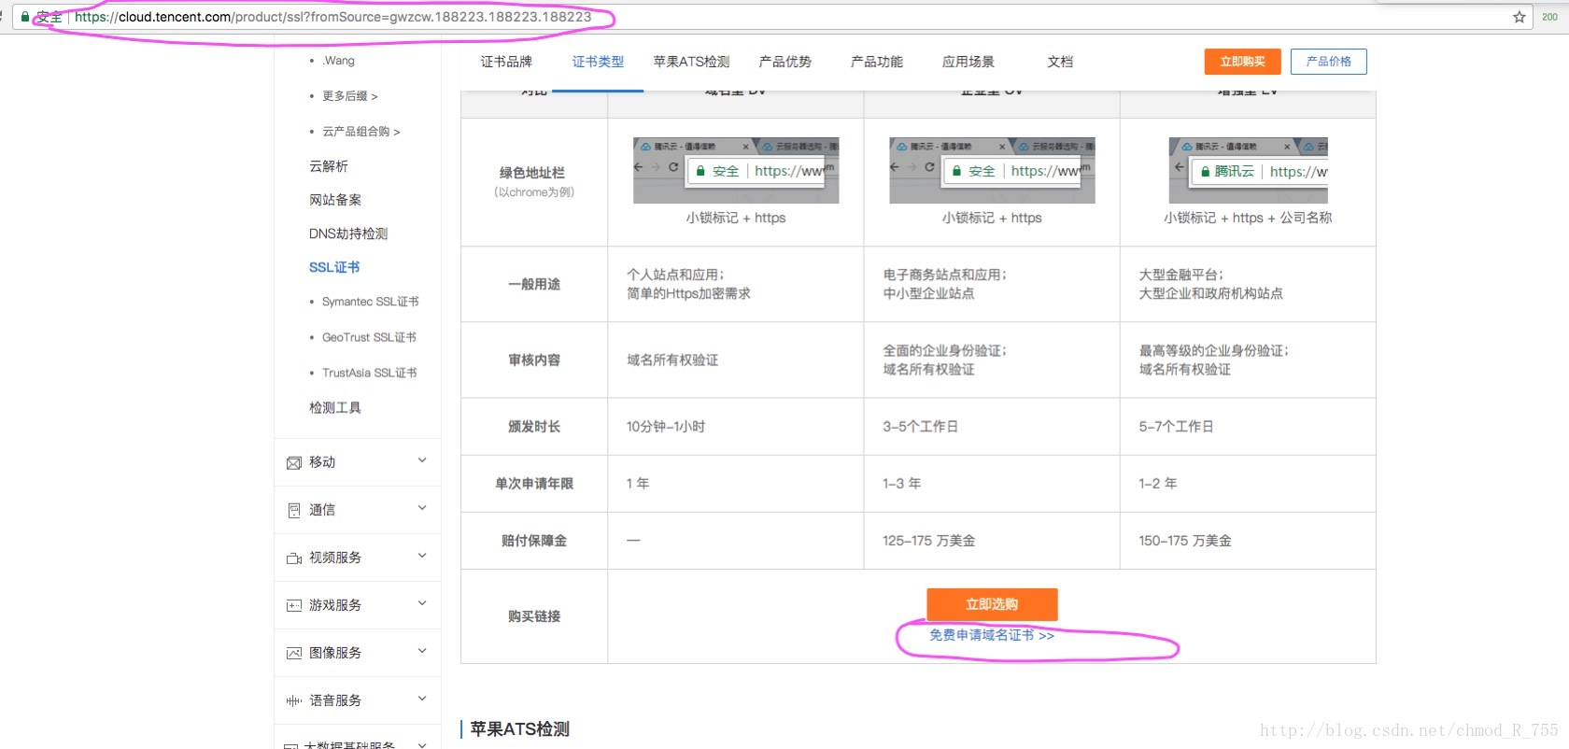Expand the 视频服务 section chevron

click(422, 556)
